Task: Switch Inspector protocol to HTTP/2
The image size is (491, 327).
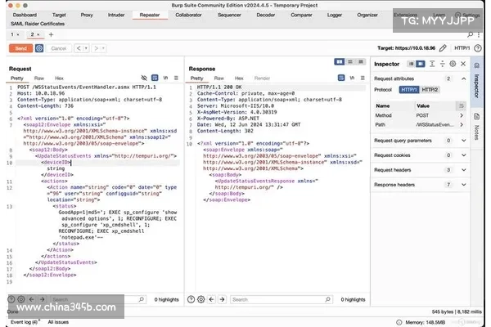Action: 430,90
